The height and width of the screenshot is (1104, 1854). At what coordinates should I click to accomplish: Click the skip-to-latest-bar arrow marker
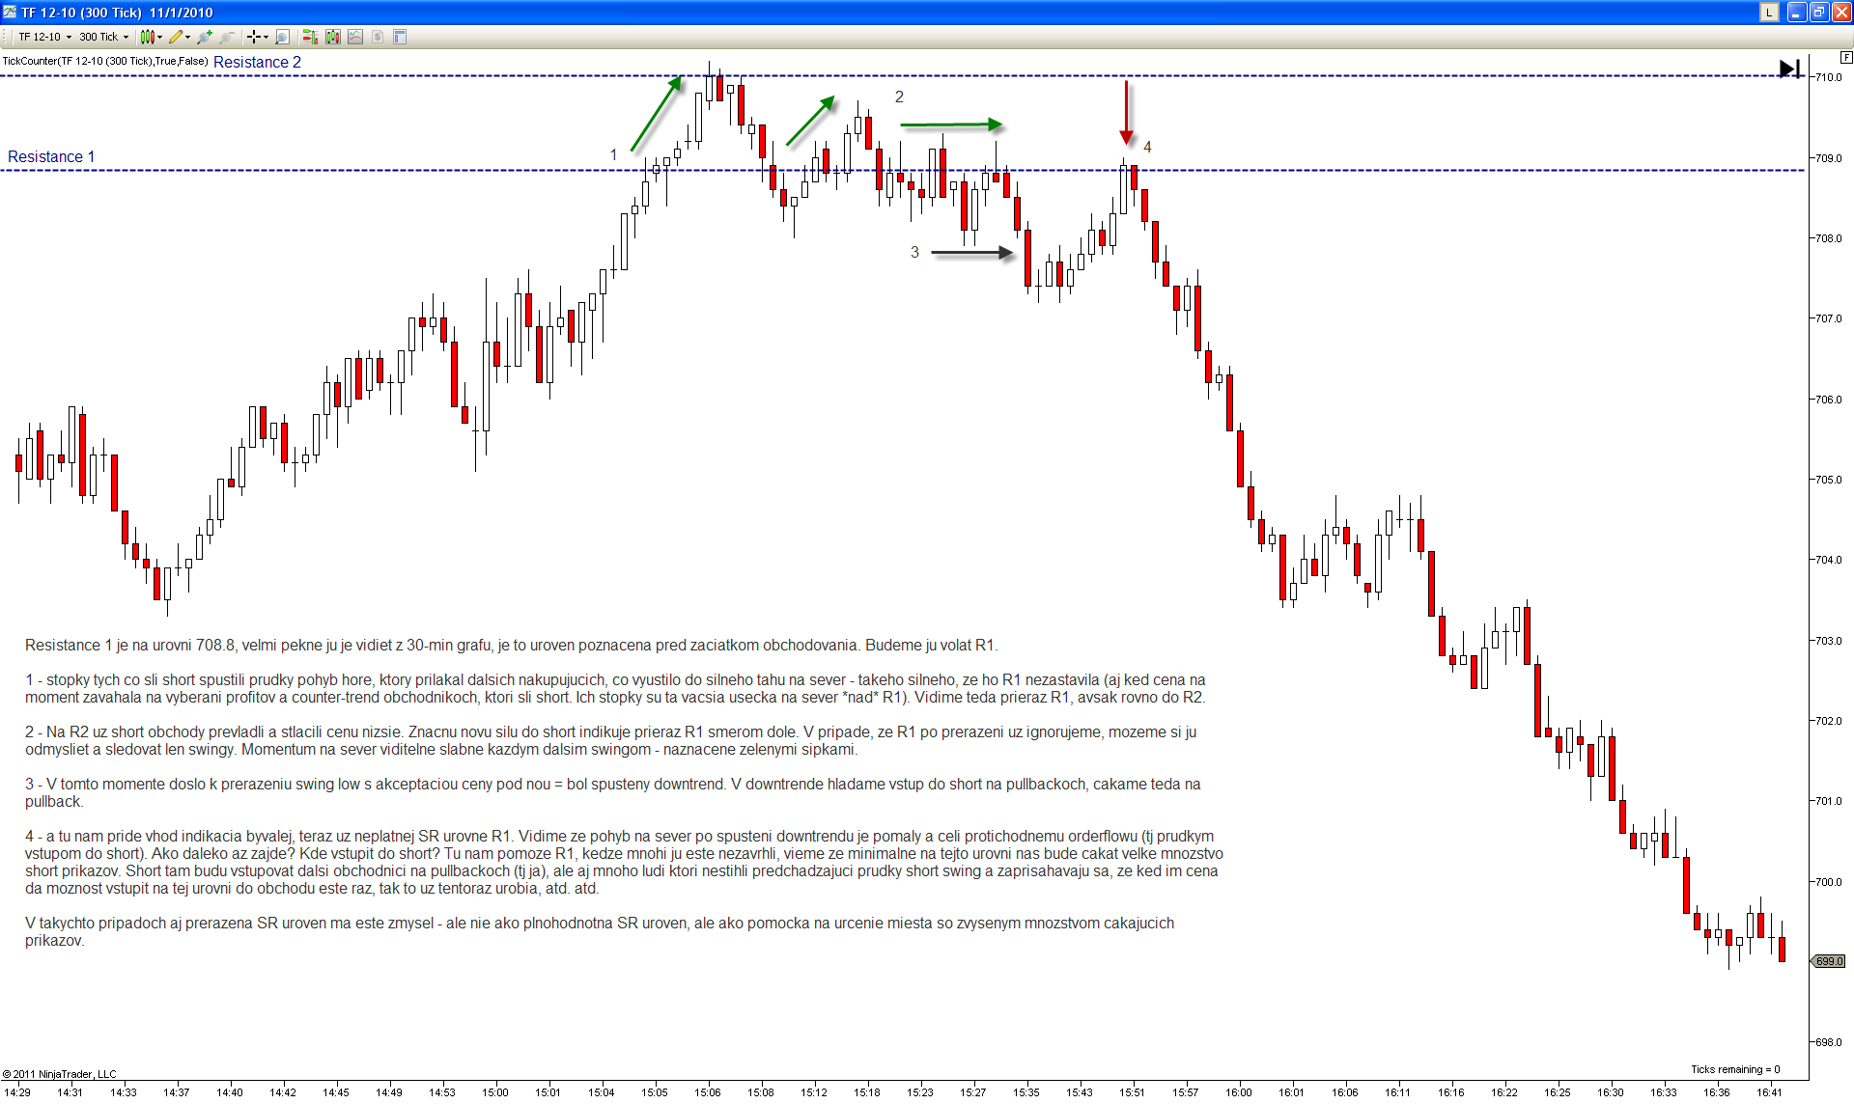[1789, 69]
